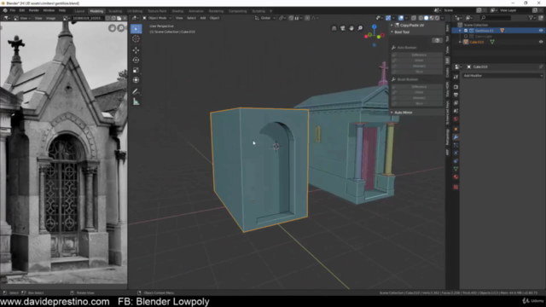
Task: Hide the Gentilizia collection with eye icon
Action: click(541, 31)
